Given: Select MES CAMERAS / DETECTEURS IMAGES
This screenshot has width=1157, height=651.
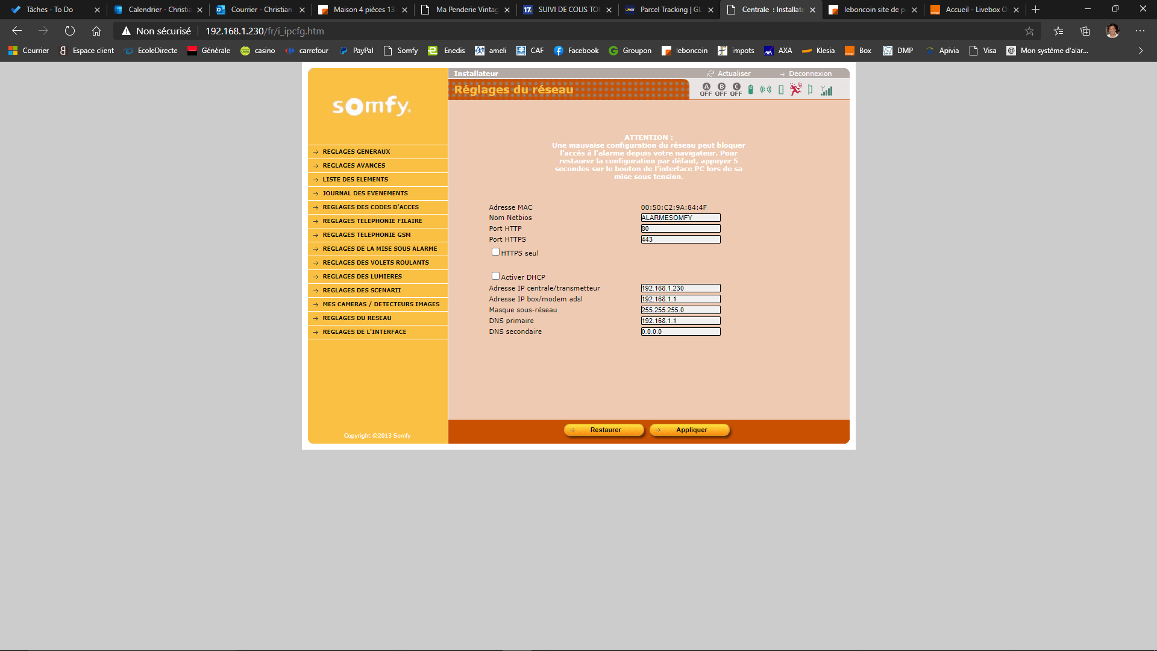Looking at the screenshot, I should coord(381,304).
